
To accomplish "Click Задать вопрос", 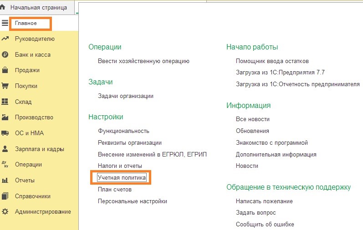I will tap(256, 213).
